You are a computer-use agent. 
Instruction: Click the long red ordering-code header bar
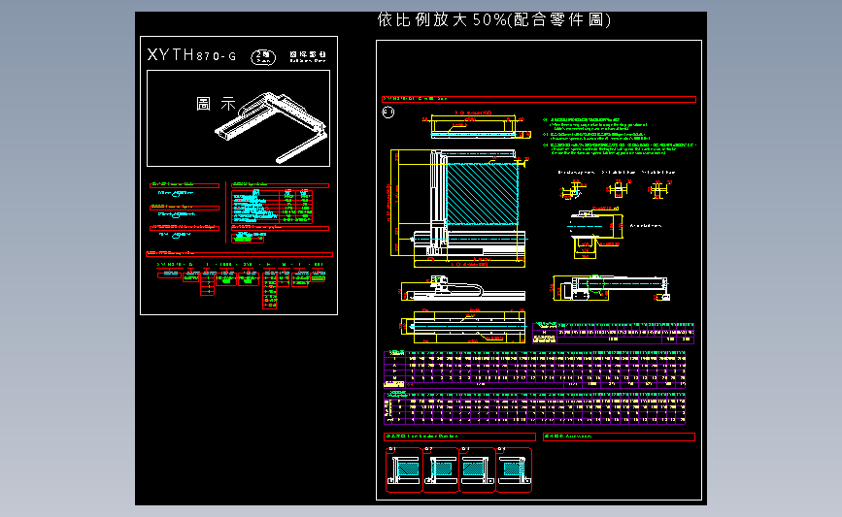click(x=240, y=254)
